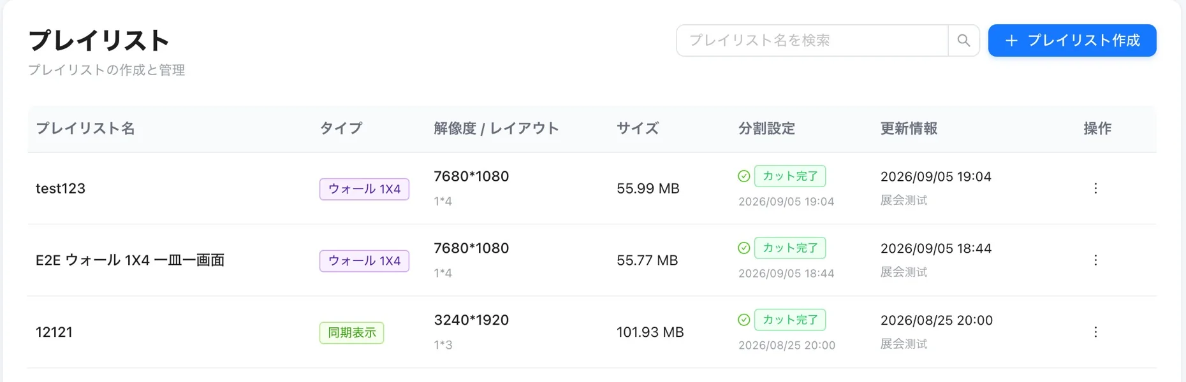1186x382 pixels.
Task: Click the カット完了 badge in E2E ウォール row
Action: coord(790,248)
